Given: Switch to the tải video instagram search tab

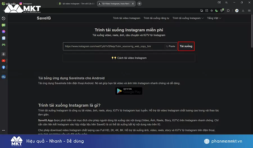Looking at the screenshot, I should 77,4.
